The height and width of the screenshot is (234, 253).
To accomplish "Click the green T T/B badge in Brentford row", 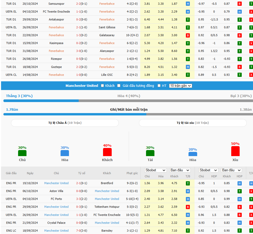I will pos(188,183).
